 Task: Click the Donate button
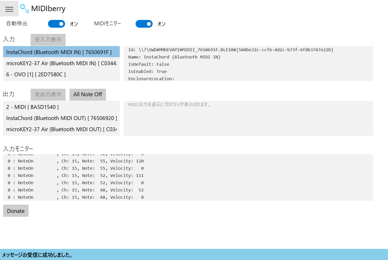pos(16,211)
